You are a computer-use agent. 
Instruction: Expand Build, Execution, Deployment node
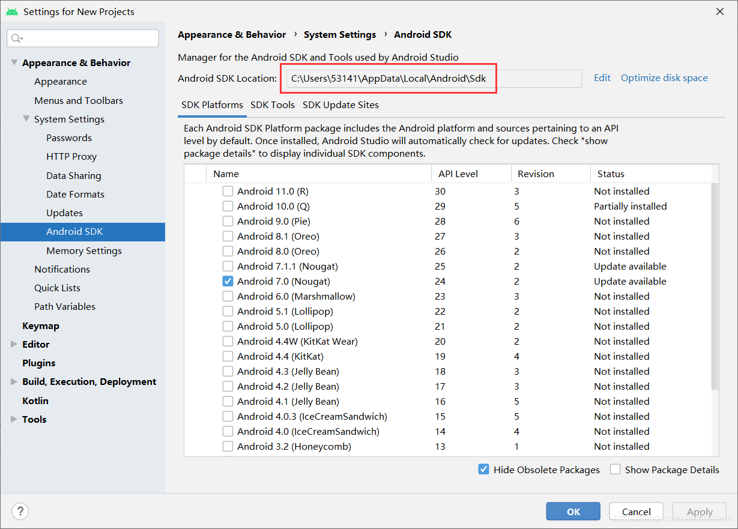14,381
